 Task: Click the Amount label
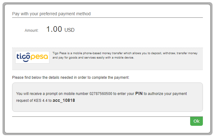click(32, 31)
